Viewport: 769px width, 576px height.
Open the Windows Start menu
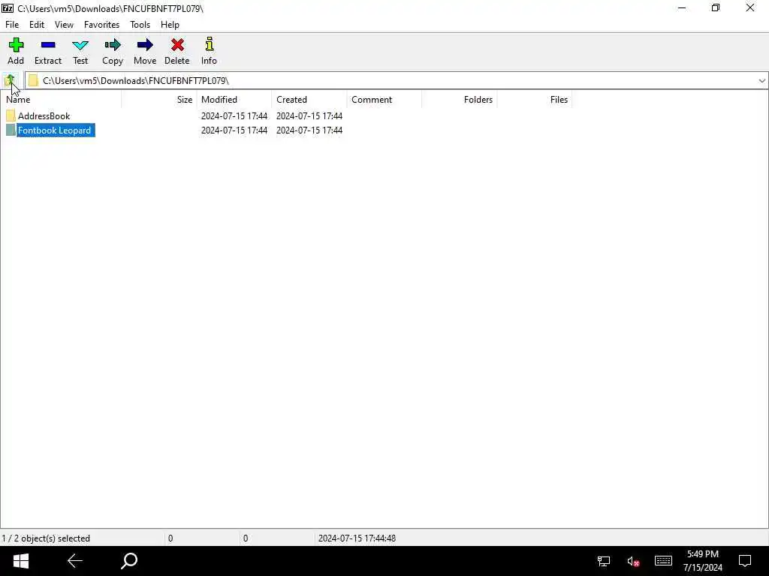pos(20,561)
